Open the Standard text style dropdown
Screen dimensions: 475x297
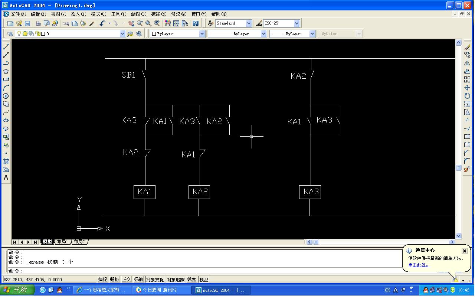(x=249, y=23)
